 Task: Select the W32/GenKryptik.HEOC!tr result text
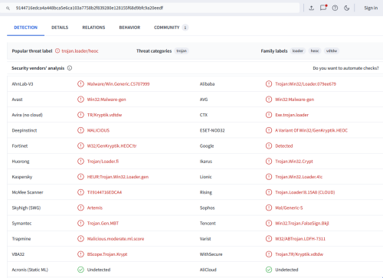(x=112, y=146)
